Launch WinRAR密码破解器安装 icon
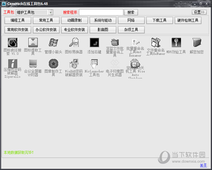The image size is (212, 170). (74, 63)
